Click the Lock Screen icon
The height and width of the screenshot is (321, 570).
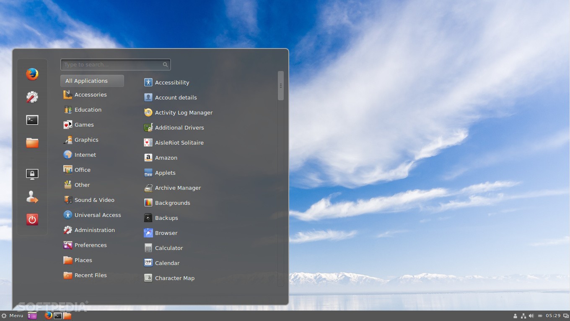[x=32, y=174]
